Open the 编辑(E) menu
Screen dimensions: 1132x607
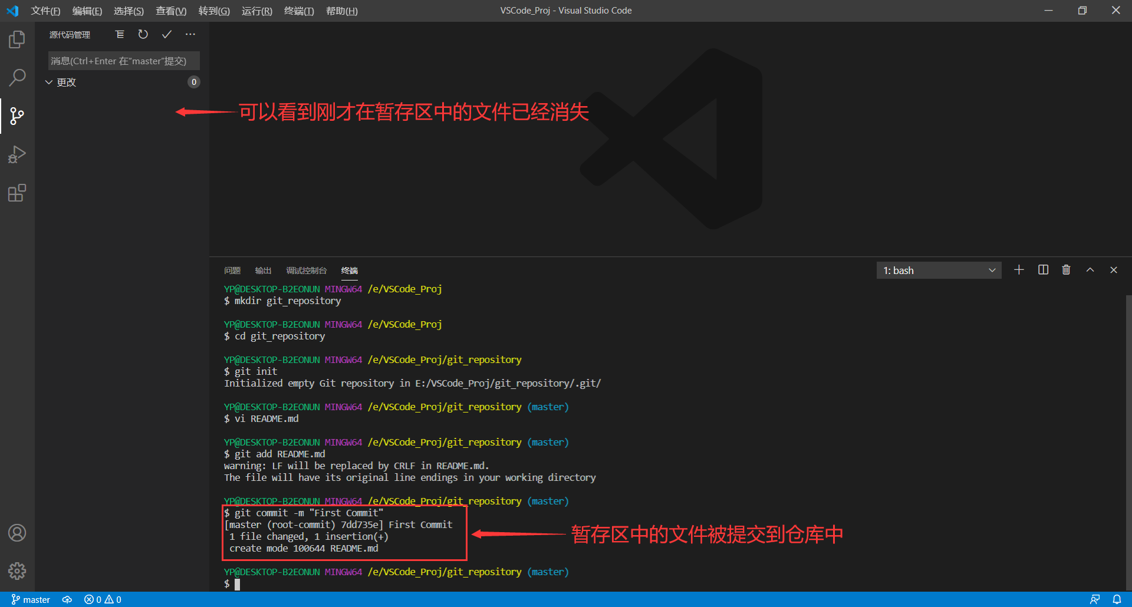pyautogui.click(x=87, y=11)
